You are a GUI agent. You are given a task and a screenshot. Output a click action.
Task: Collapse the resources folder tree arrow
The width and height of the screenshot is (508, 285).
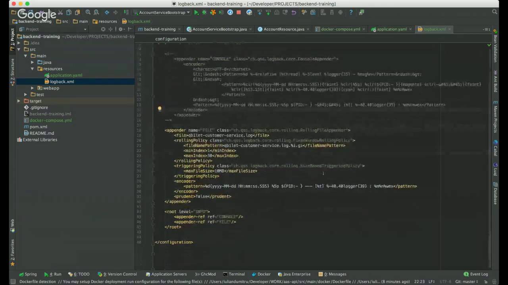(x=32, y=69)
